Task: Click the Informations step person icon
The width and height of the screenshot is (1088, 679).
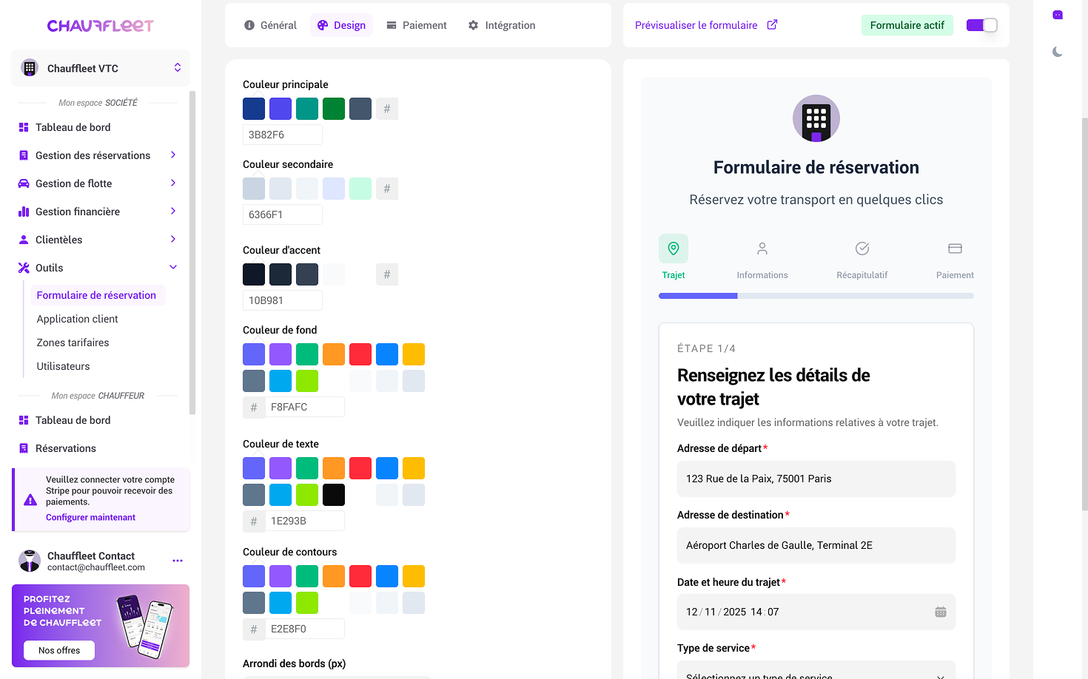Action: 762,249
